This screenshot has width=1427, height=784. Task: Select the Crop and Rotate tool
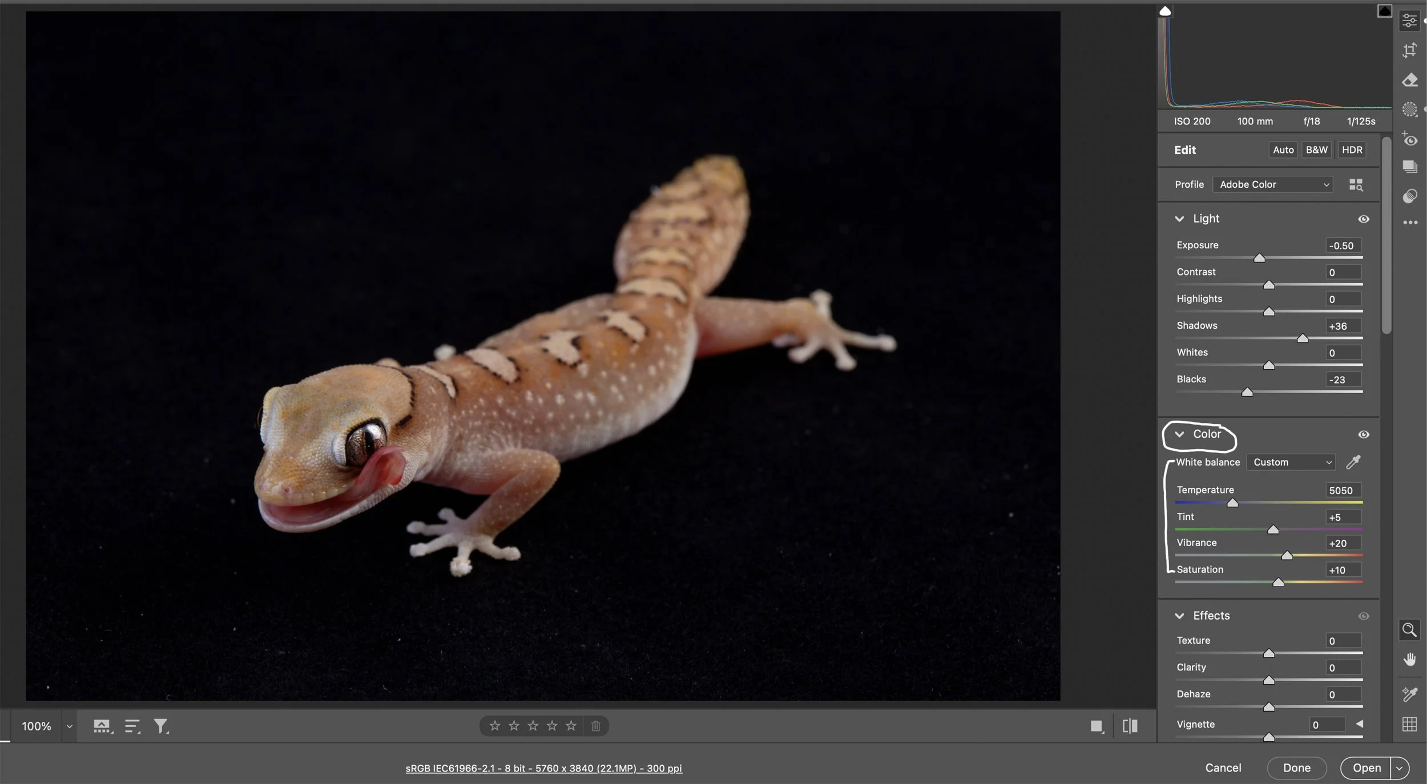tap(1410, 50)
